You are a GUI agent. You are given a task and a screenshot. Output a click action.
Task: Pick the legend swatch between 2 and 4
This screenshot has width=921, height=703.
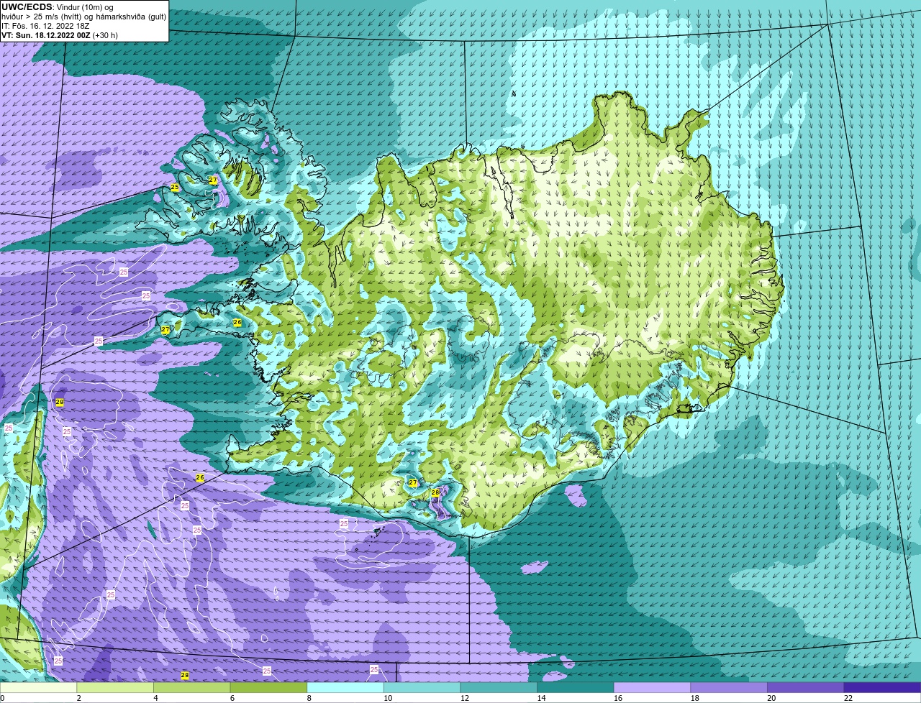click(x=115, y=687)
